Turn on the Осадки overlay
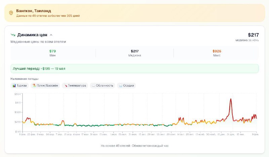Screen dimensions: 269x157 point(126,86)
